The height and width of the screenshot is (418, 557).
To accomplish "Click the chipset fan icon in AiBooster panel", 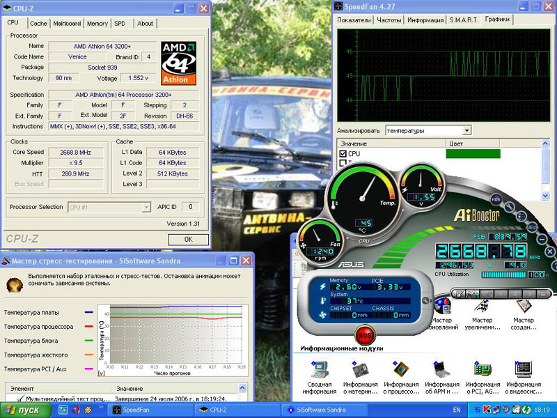I will coord(322,315).
